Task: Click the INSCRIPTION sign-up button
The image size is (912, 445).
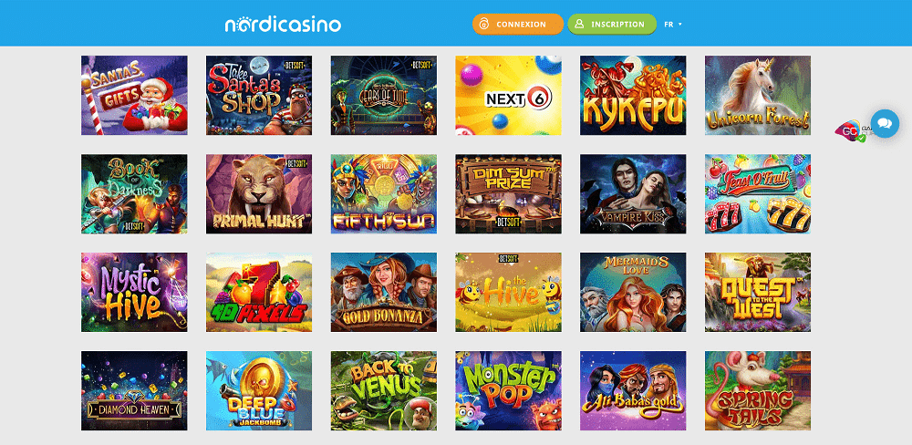Action: (612, 25)
